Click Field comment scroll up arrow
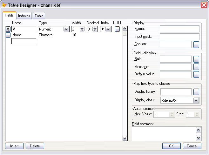This screenshot has width=209, height=155. click(198, 130)
